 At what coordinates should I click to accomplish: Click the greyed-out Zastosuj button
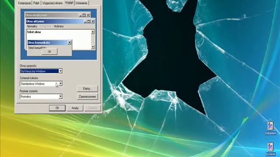point(92,108)
